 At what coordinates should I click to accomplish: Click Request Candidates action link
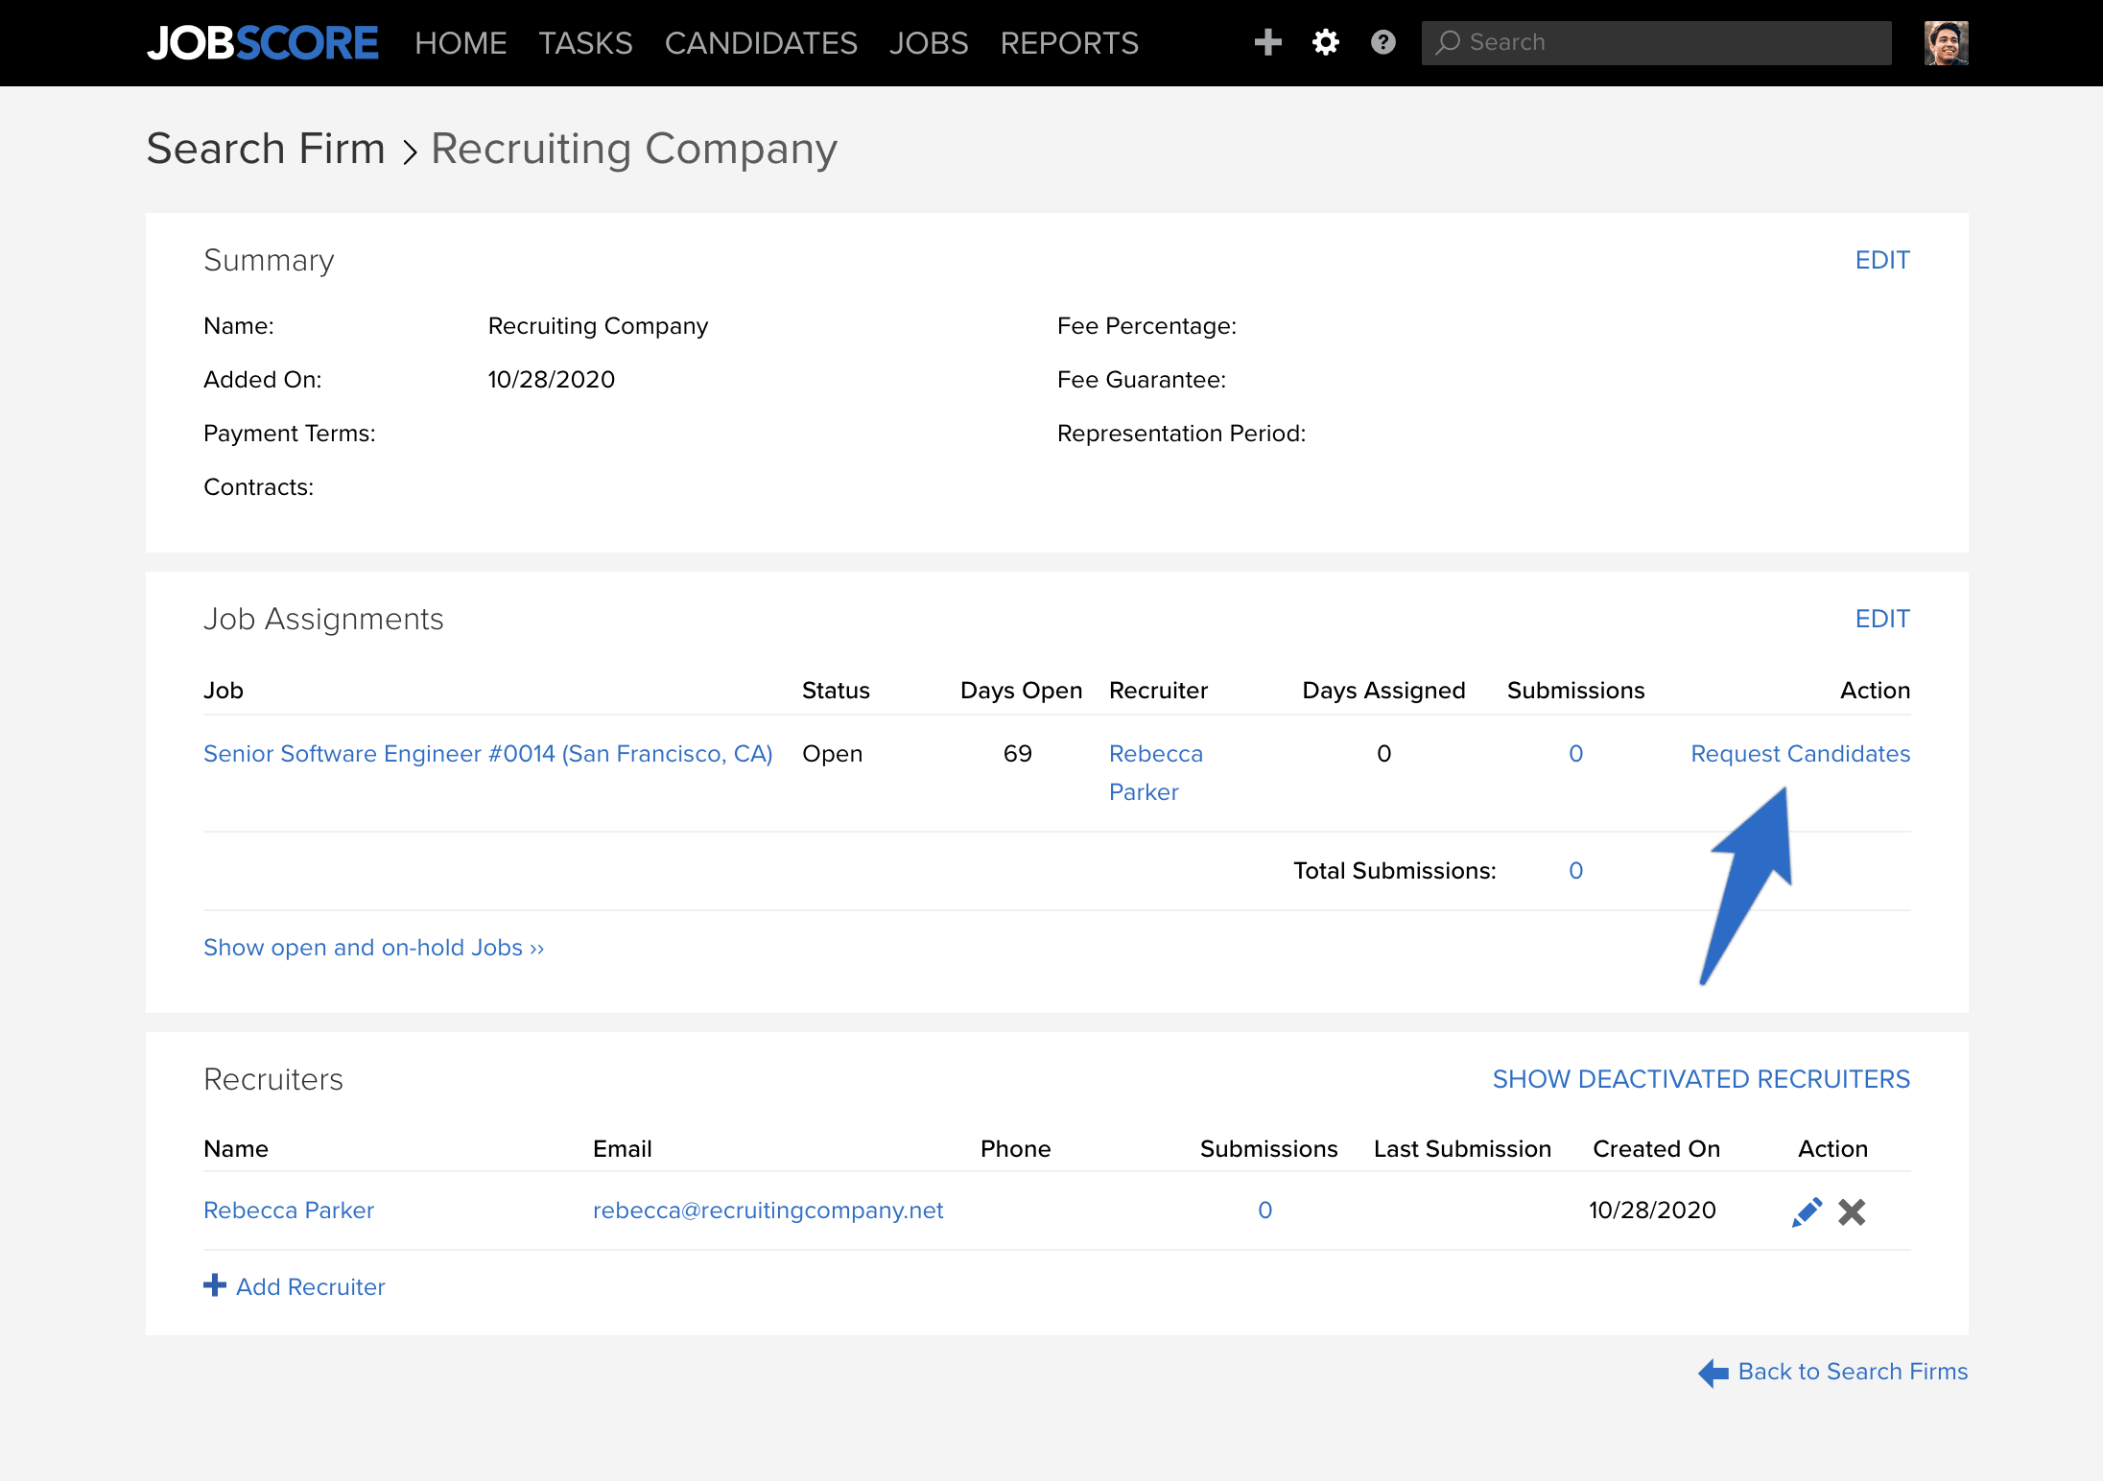pyautogui.click(x=1800, y=754)
